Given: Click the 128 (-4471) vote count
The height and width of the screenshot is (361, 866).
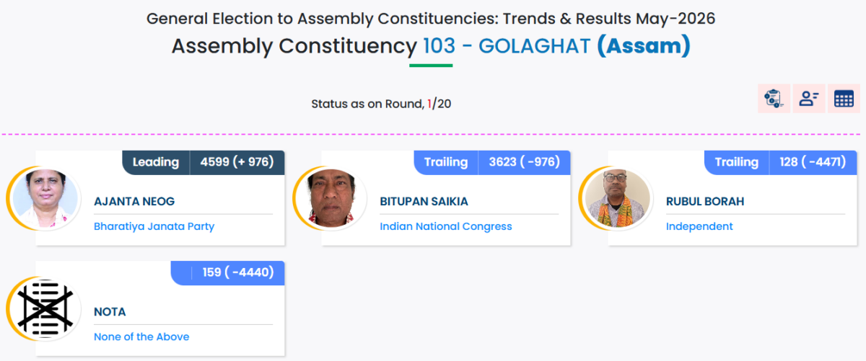Looking at the screenshot, I should (813, 162).
